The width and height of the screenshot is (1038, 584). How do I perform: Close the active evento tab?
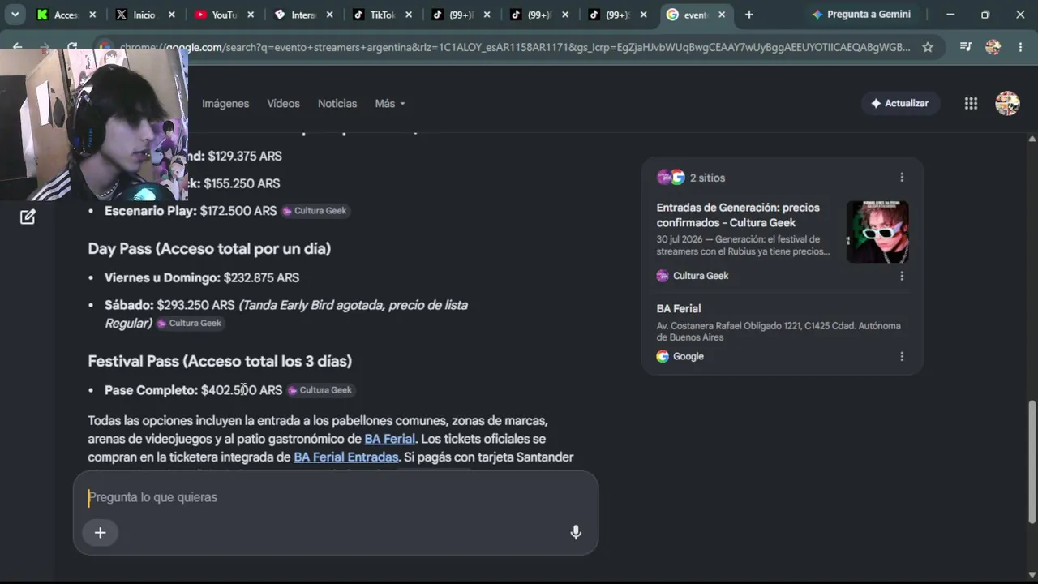coord(722,15)
